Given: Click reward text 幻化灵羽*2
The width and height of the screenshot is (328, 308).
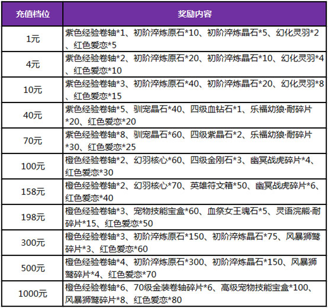Looking at the screenshot, I should 297,33.
